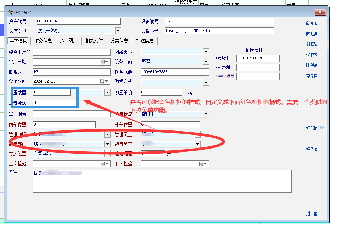Switch to the 财务信息 tab
The height and width of the screenshot is (229, 337).
[43, 41]
